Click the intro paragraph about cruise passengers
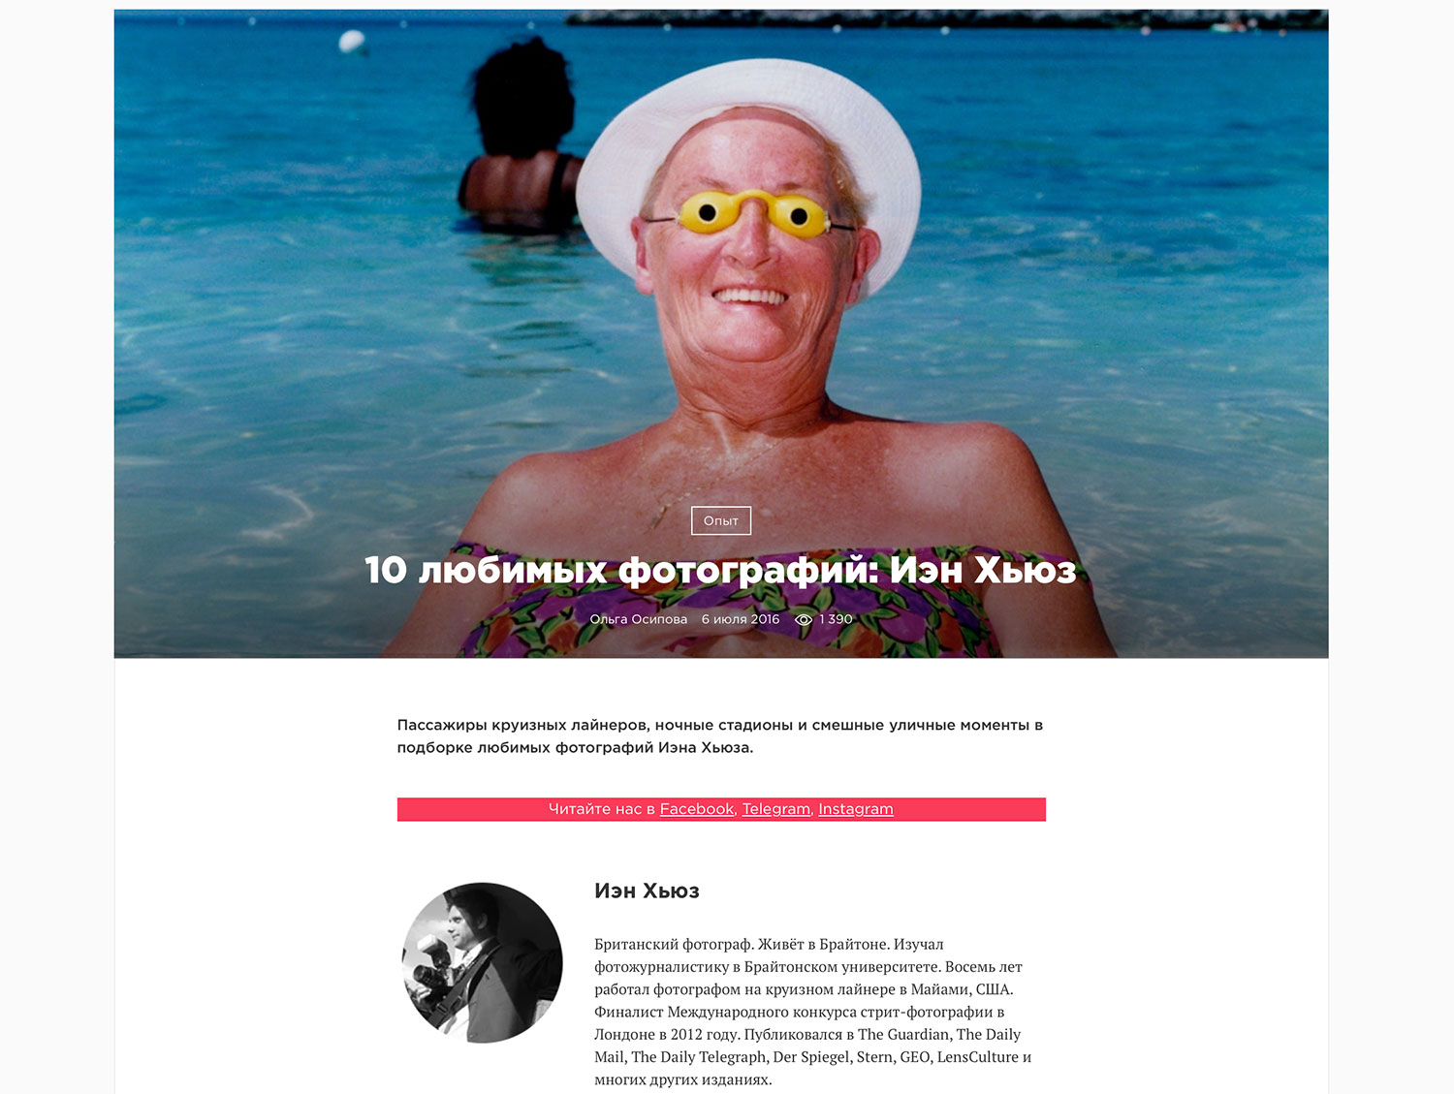Screen dimensions: 1454x1094 (720, 736)
